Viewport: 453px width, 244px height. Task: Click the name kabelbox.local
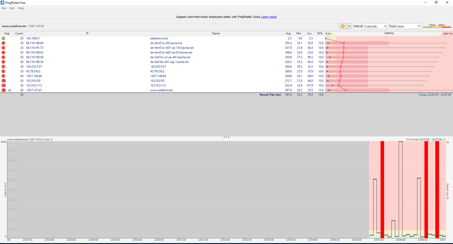[x=159, y=38]
